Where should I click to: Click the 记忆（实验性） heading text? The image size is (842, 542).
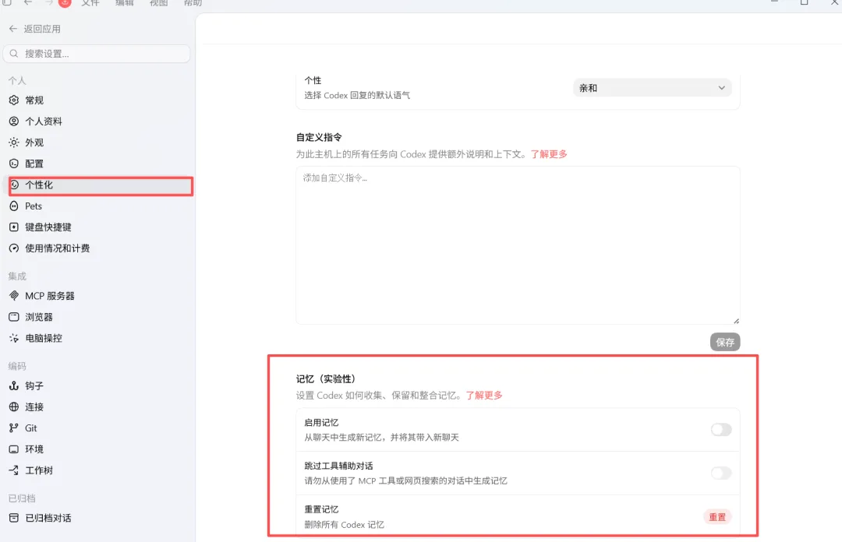(x=326, y=379)
